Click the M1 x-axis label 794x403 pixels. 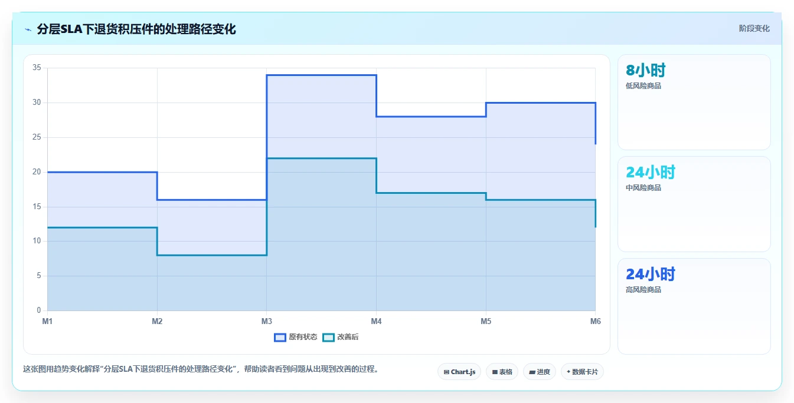coord(47,321)
